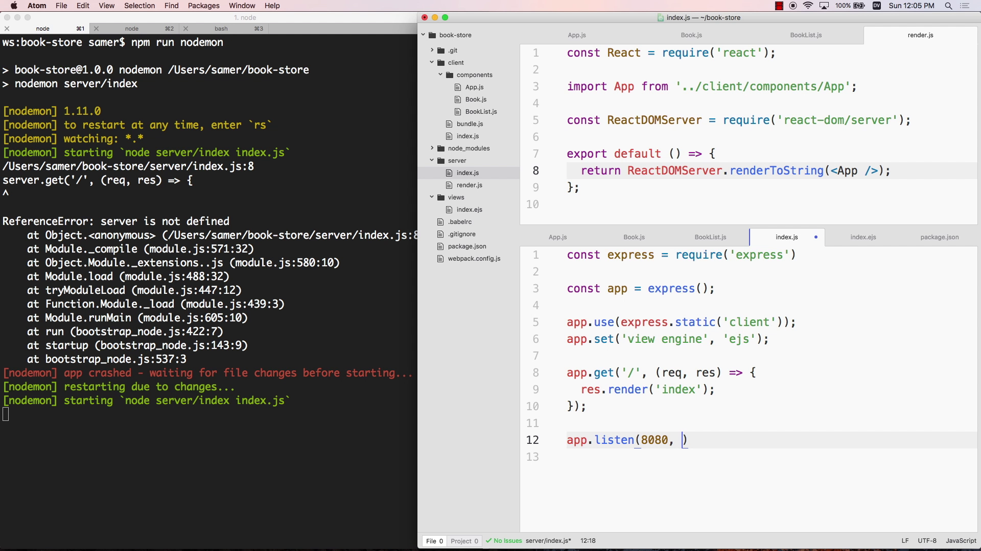Open the Window menu
Image resolution: width=981 pixels, height=551 pixels.
click(x=242, y=6)
